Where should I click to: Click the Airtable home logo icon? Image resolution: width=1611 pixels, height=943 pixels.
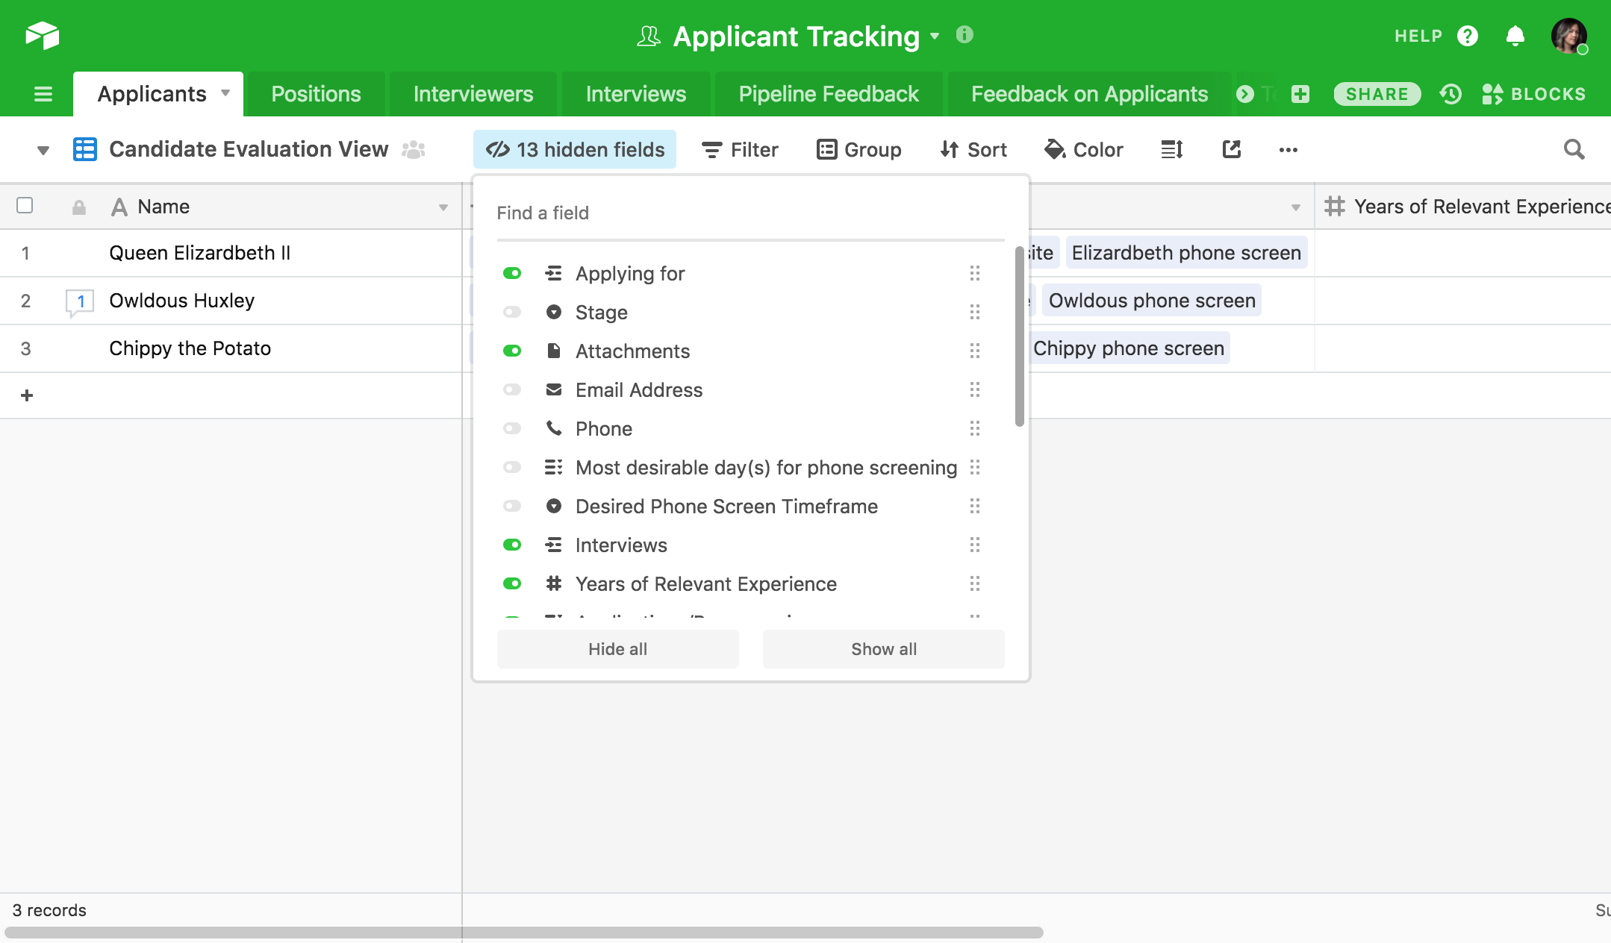(42, 35)
